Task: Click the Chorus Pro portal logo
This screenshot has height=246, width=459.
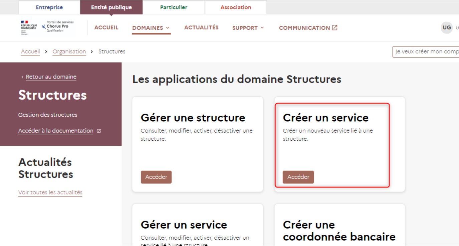Action: [x=56, y=27]
